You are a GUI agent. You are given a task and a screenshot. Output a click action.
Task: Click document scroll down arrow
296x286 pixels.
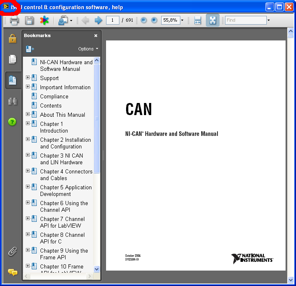point(291,280)
